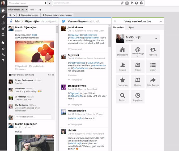This screenshot has height=151, width=179.
Task: Add the Inbox stream tile
Action: (x=138, y=66)
